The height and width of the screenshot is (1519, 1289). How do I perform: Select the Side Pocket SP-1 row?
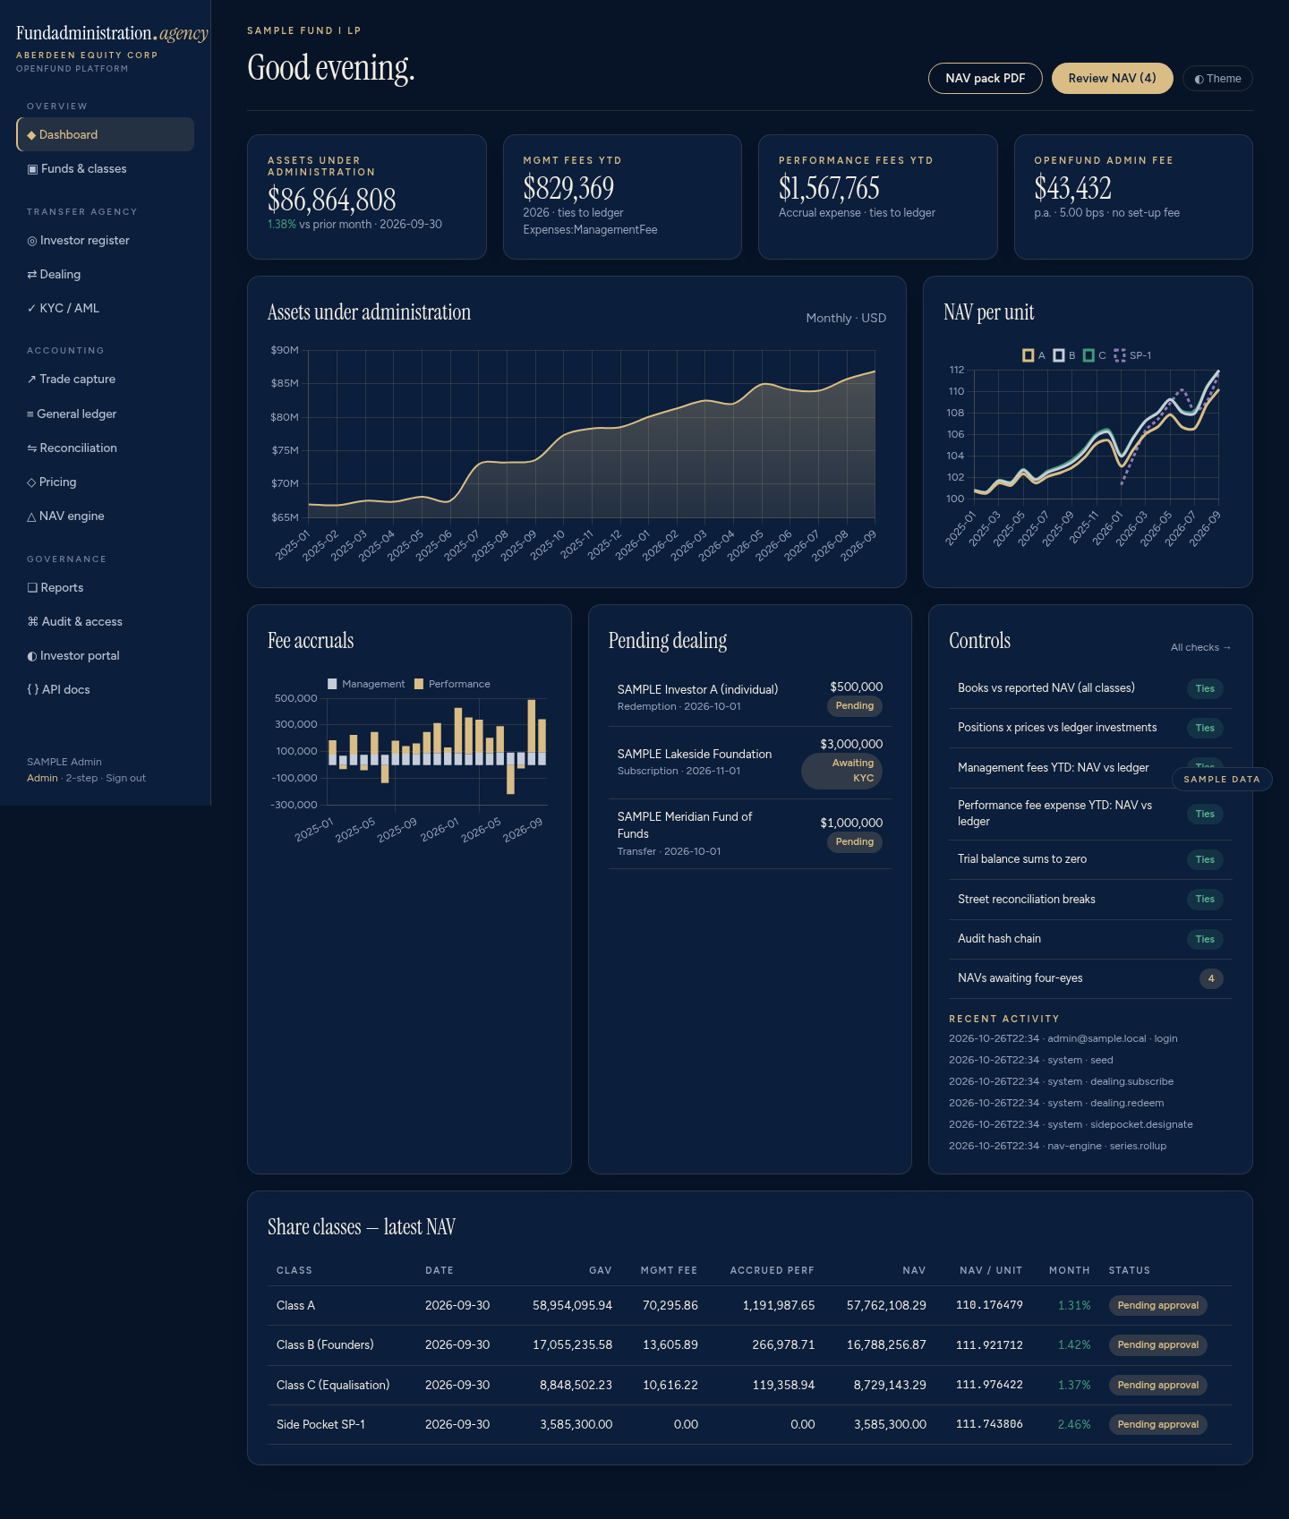coord(750,1424)
